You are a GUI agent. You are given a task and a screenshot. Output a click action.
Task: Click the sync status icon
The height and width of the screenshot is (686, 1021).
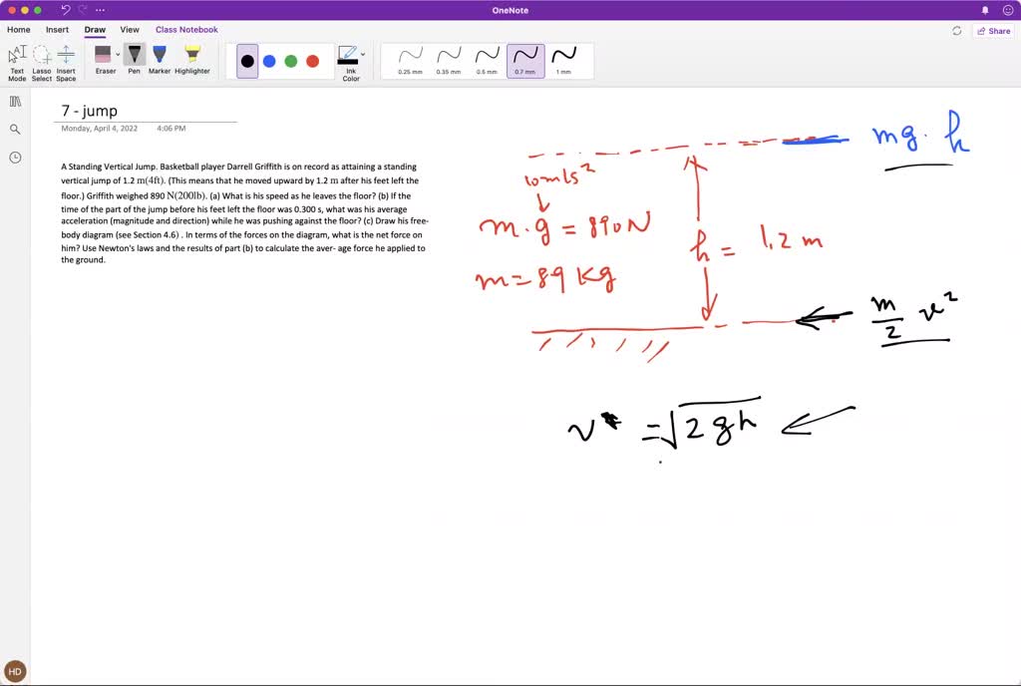pyautogui.click(x=956, y=31)
